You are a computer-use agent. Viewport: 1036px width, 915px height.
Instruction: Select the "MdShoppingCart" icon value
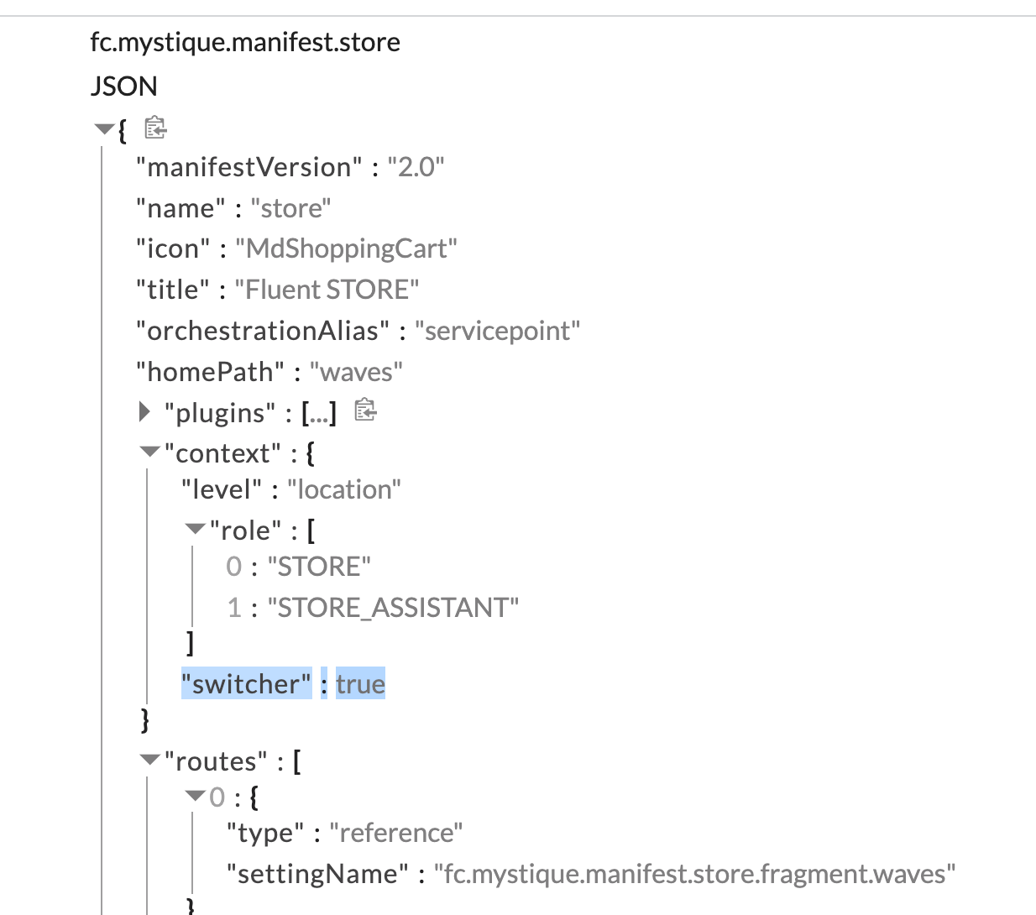(346, 248)
